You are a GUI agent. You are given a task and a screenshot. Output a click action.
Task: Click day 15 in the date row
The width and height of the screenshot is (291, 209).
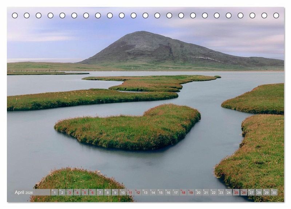click(160, 192)
